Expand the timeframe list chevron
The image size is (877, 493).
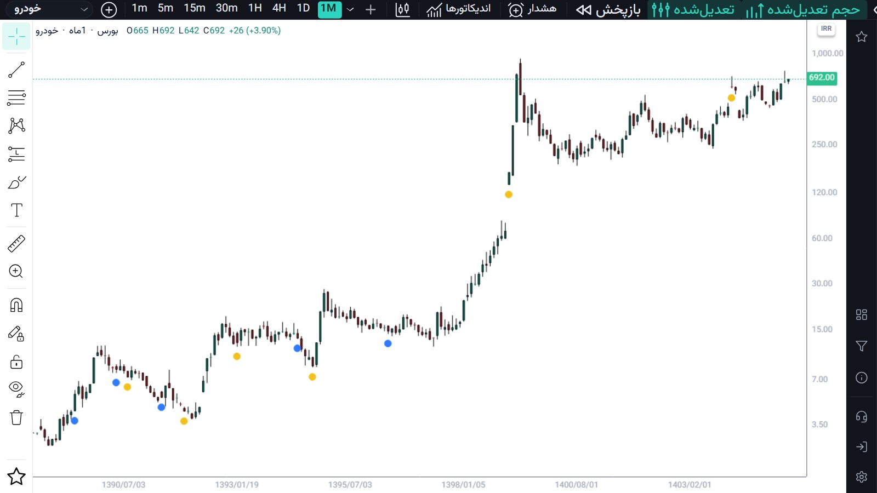point(350,9)
